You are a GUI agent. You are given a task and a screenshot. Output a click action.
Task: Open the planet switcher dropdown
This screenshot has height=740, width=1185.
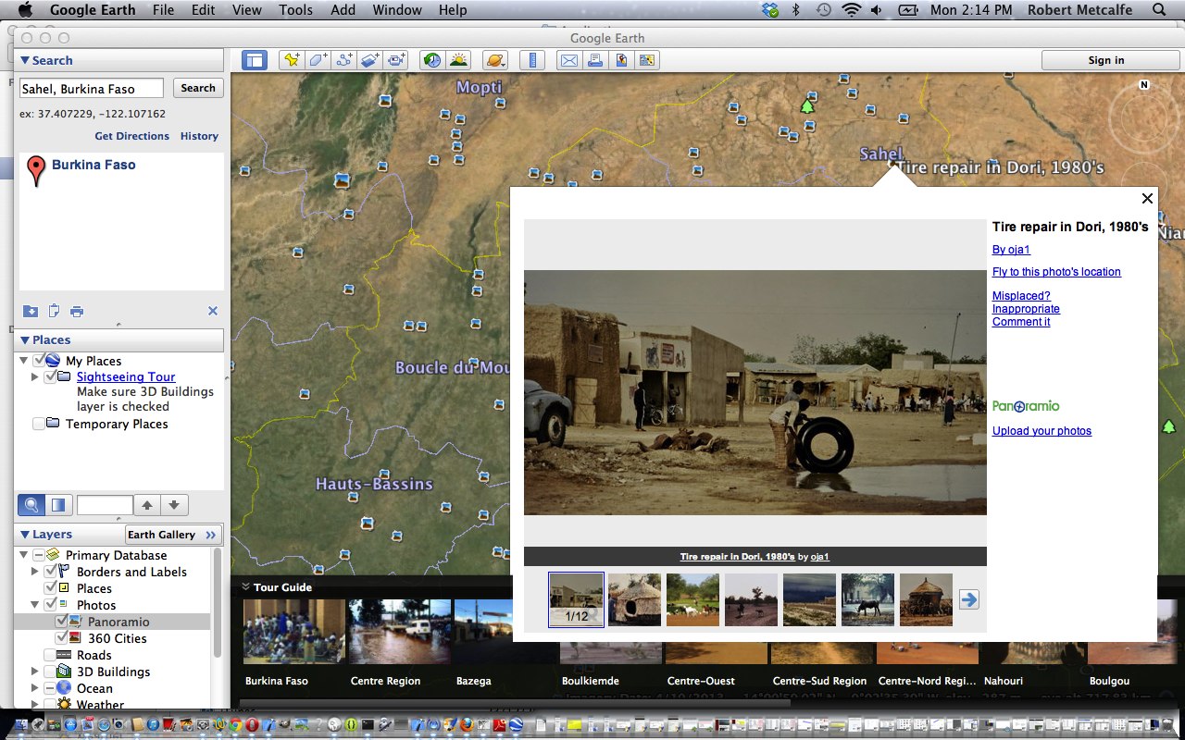pyautogui.click(x=495, y=60)
